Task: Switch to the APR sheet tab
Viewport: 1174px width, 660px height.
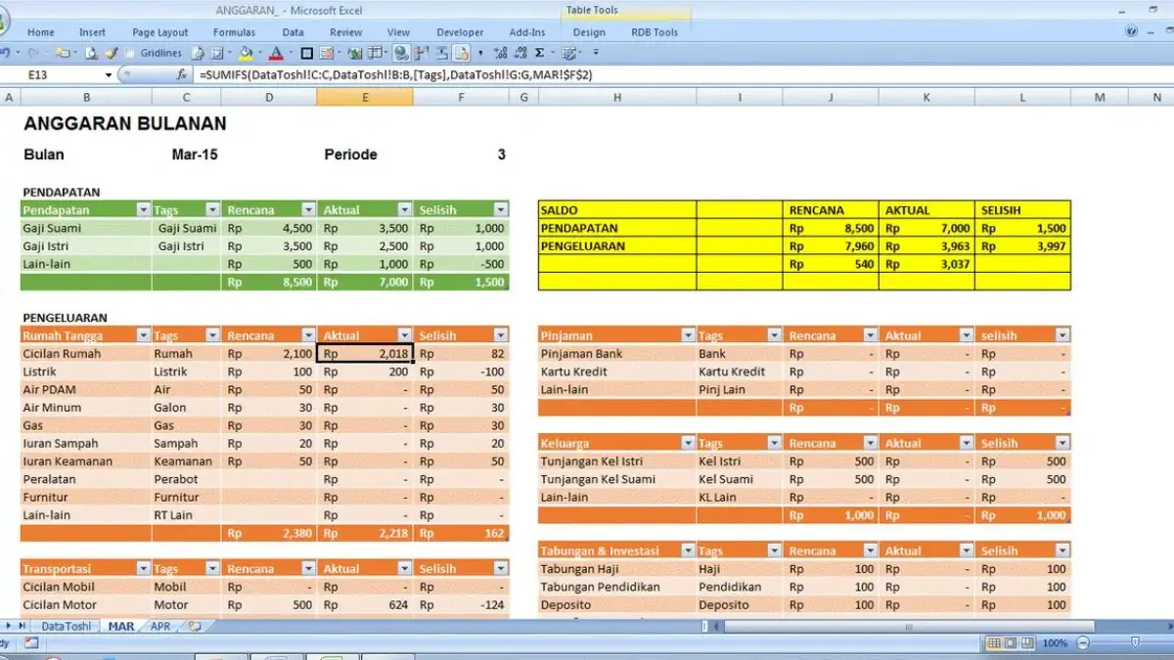Action: click(160, 626)
